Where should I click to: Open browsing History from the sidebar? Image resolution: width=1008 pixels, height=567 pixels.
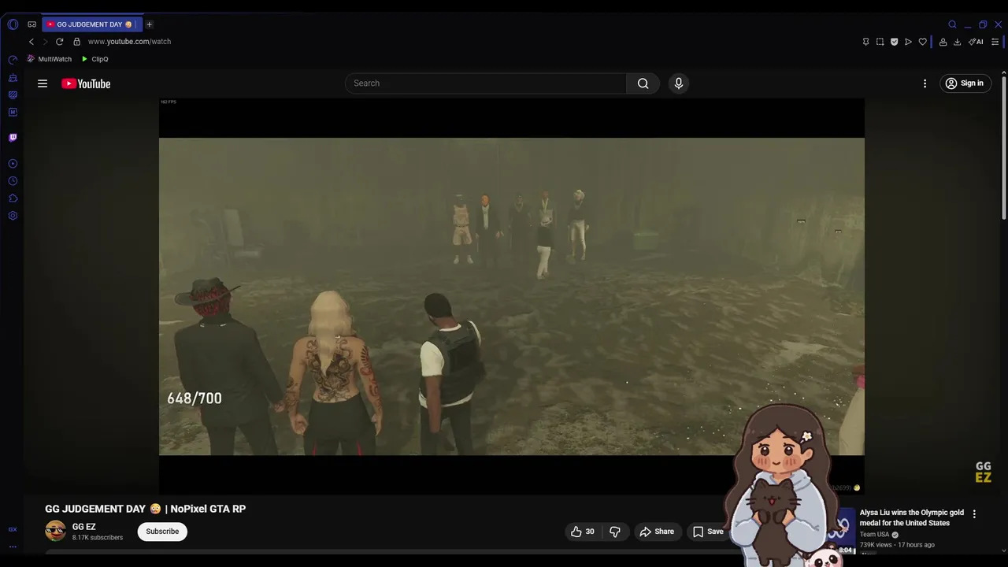[x=13, y=181]
